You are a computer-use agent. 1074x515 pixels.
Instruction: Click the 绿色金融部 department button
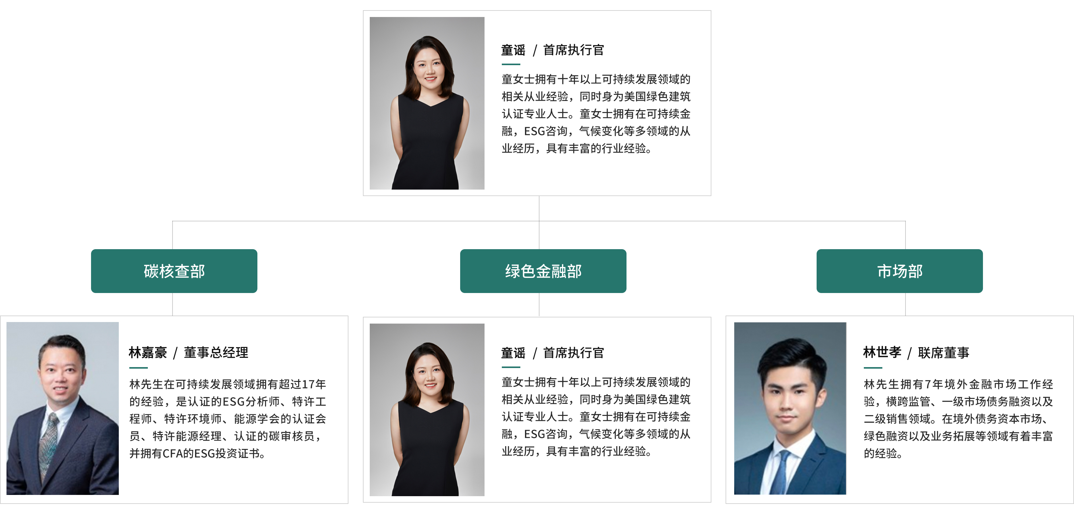coord(543,271)
